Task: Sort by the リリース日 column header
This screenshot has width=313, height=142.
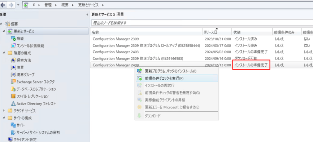Action: pyautogui.click(x=217, y=32)
